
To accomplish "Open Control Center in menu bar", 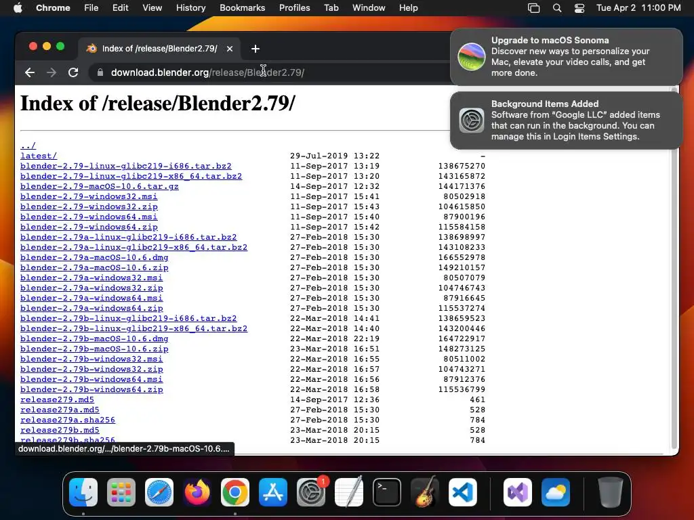I will click(579, 8).
